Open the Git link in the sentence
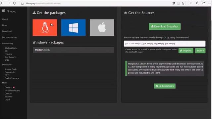Image resolution: width=212 pixels, height=119 pixels. (165, 37)
